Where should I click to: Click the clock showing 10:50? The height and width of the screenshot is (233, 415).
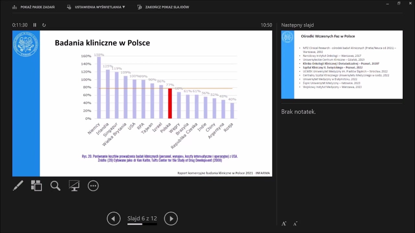[x=266, y=25]
